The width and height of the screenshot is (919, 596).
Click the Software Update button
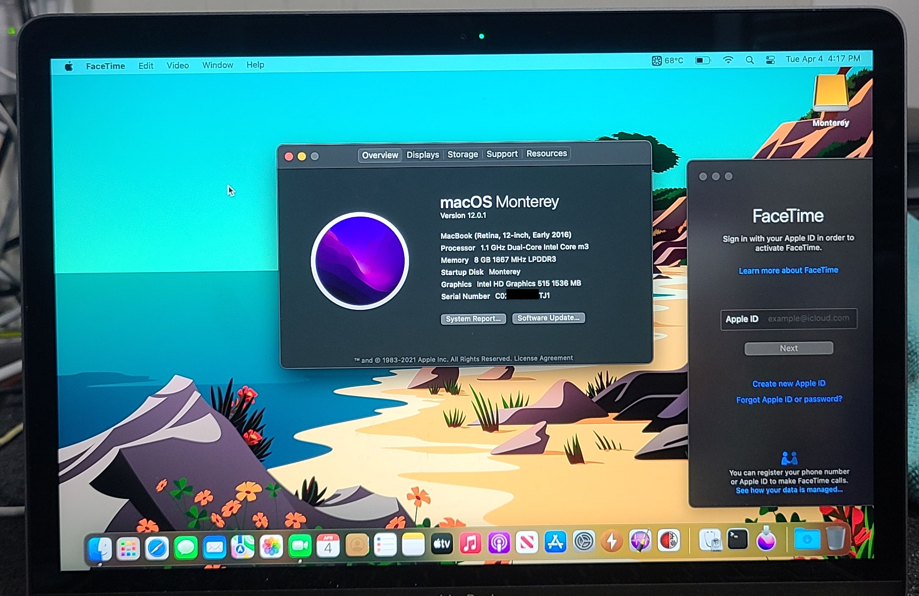click(548, 318)
